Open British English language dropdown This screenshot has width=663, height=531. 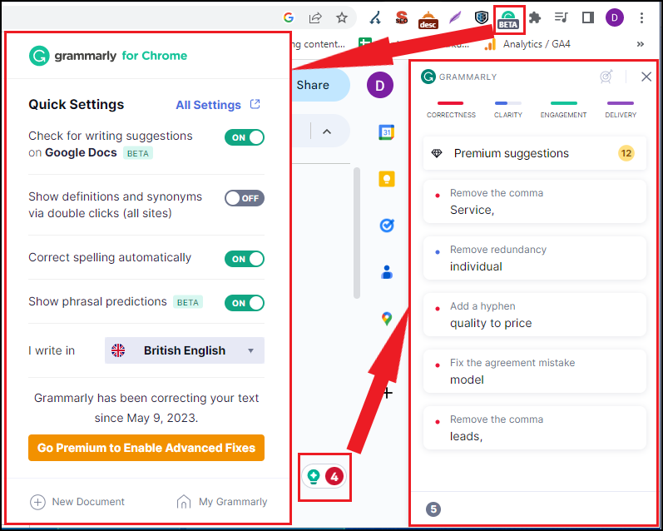click(185, 350)
